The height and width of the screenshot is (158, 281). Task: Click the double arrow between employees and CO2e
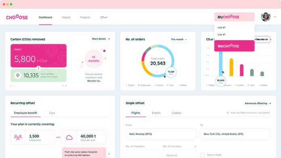(x=58, y=137)
